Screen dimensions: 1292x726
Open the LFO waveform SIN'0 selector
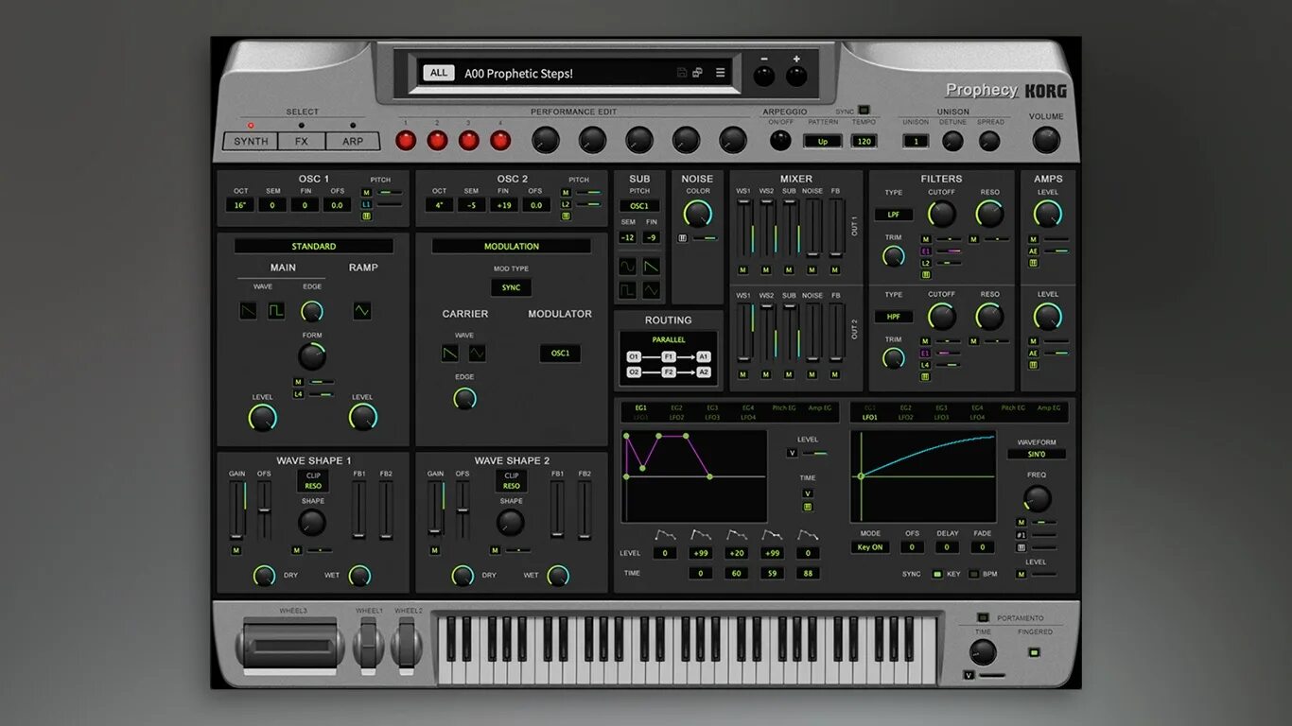tap(1037, 454)
